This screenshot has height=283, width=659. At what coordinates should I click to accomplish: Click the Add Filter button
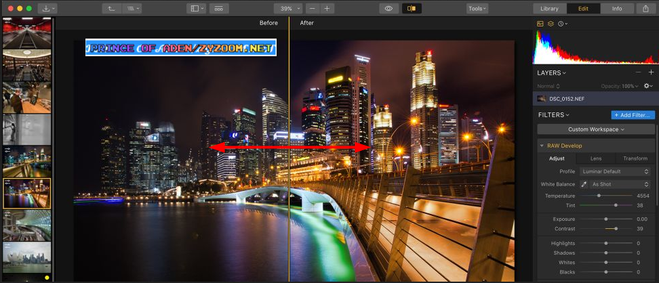(x=633, y=114)
